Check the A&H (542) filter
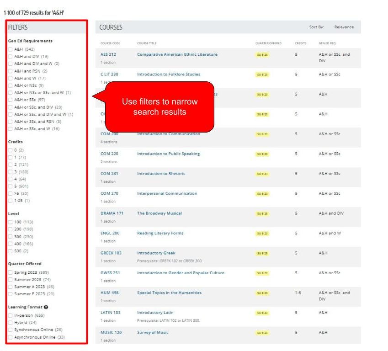388x351 pixels. pos(10,49)
